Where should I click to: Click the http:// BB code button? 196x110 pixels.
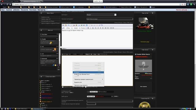88,54
